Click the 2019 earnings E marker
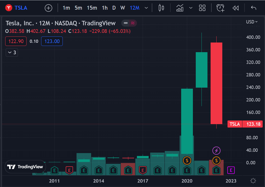The height and width of the screenshot is (187, 265). click(172, 170)
